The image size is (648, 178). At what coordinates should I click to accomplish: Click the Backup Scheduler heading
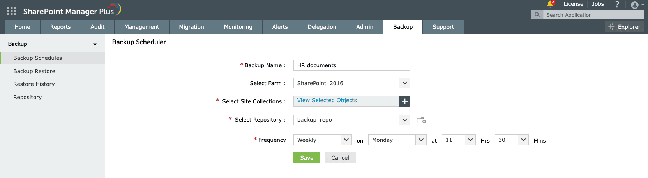tap(139, 42)
